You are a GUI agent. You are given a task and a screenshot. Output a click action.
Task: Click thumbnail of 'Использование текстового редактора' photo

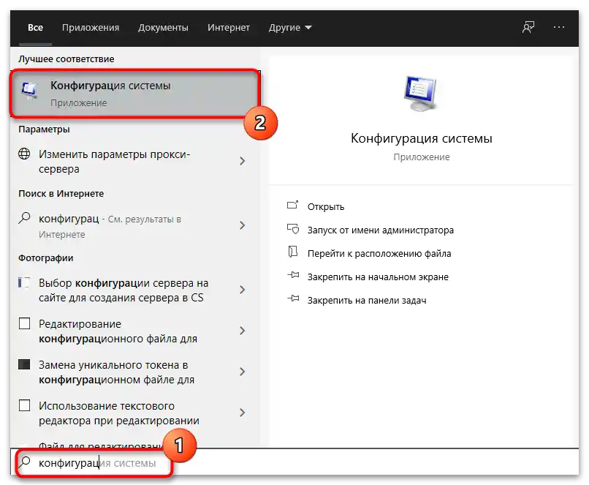click(24, 405)
